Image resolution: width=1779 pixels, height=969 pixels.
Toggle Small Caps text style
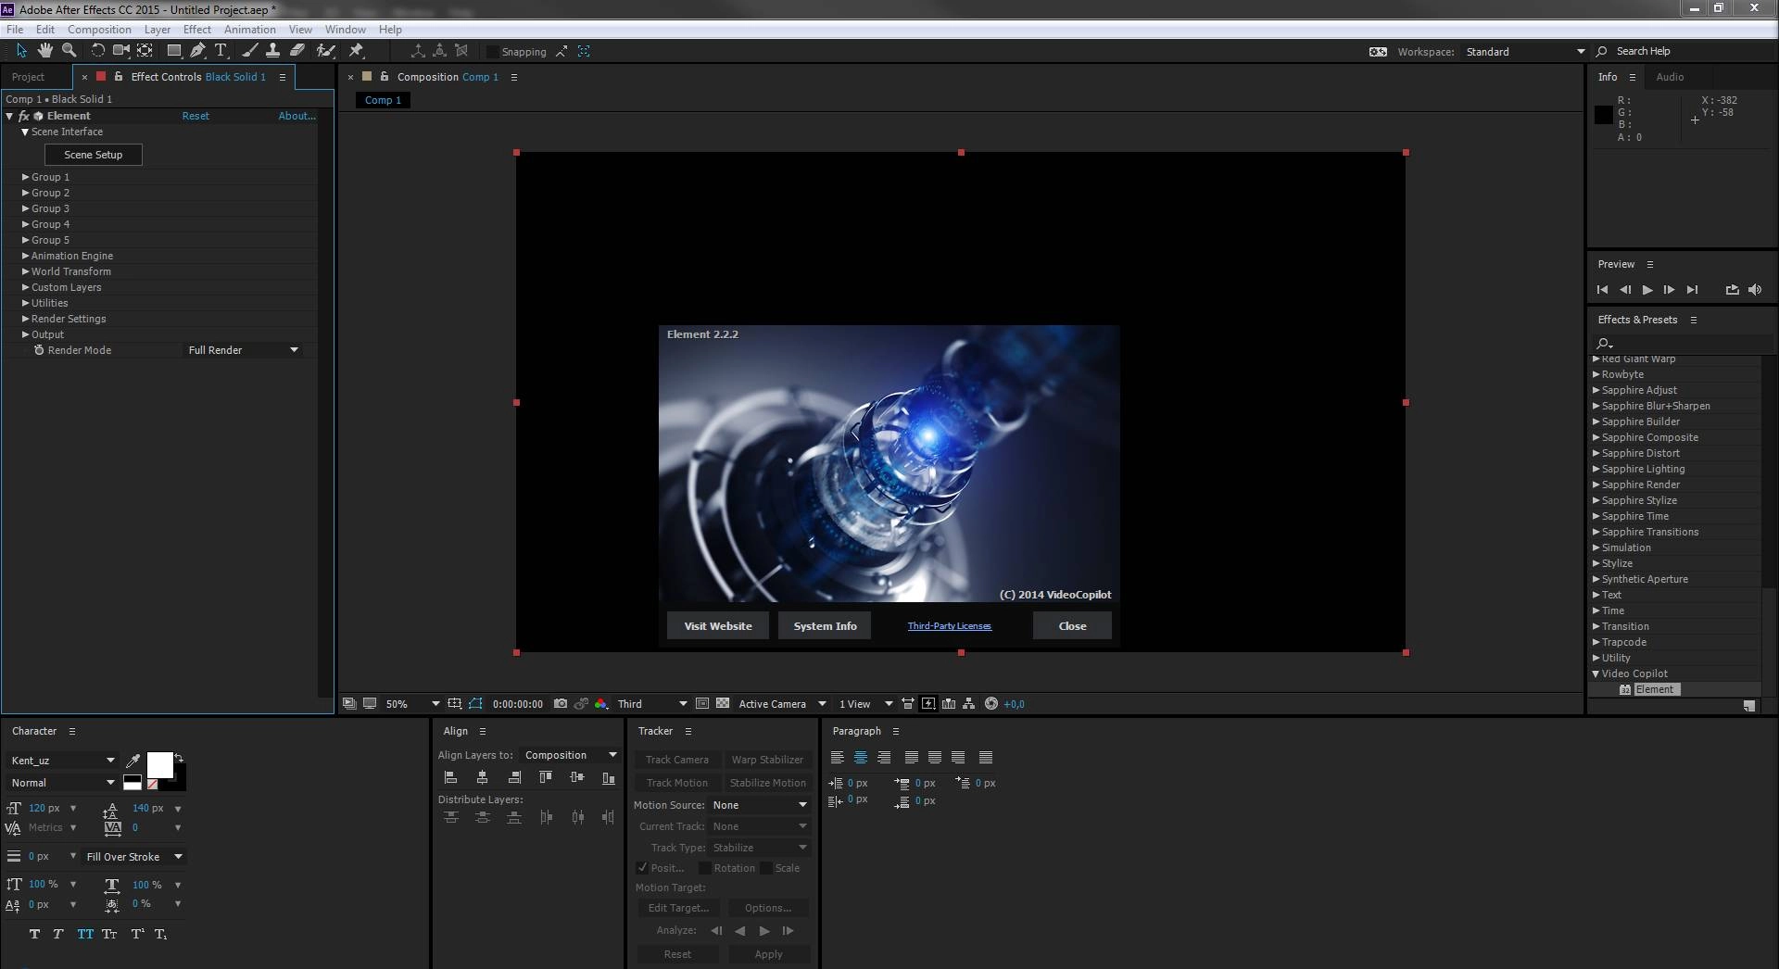(x=109, y=934)
